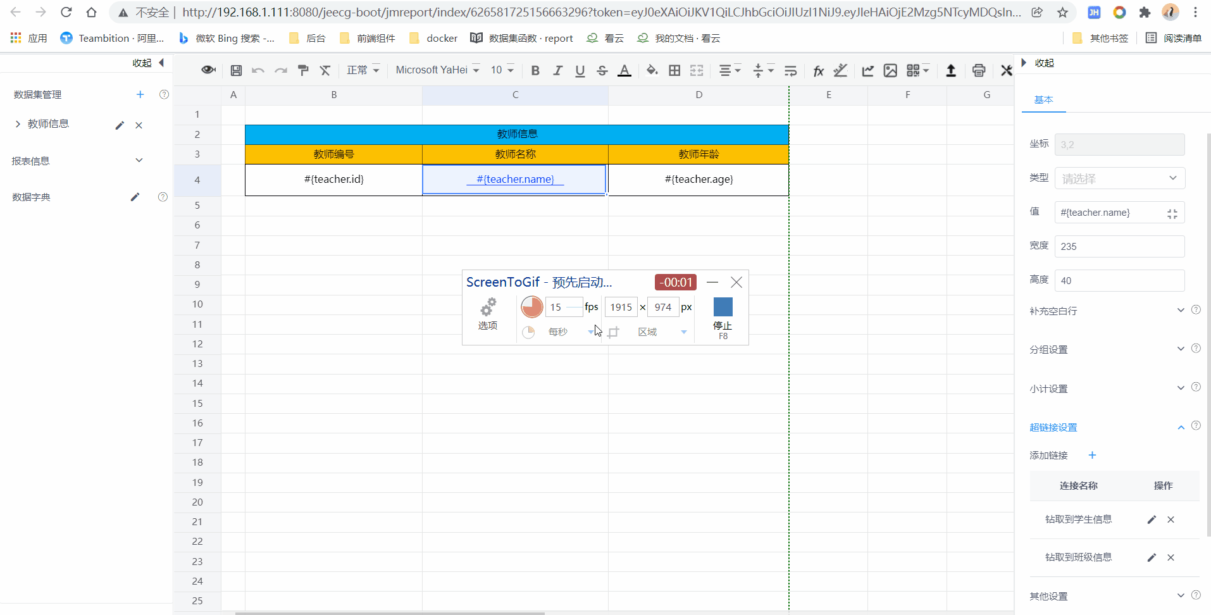Viewport: 1211px width, 615px height.
Task: Click help icon next to 数据字典
Action: click(x=163, y=197)
